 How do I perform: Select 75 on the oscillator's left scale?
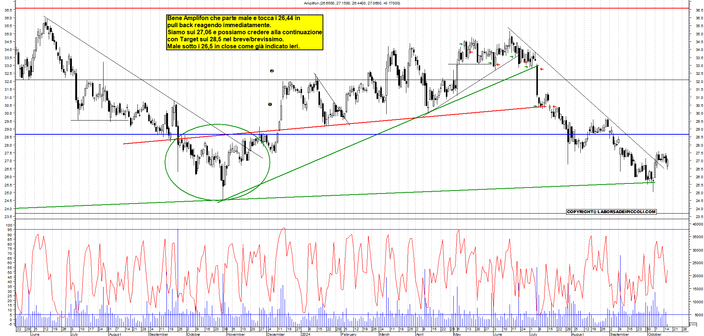(x=10, y=249)
